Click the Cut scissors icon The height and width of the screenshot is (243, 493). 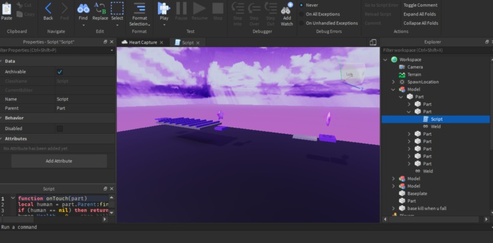click(x=20, y=5)
